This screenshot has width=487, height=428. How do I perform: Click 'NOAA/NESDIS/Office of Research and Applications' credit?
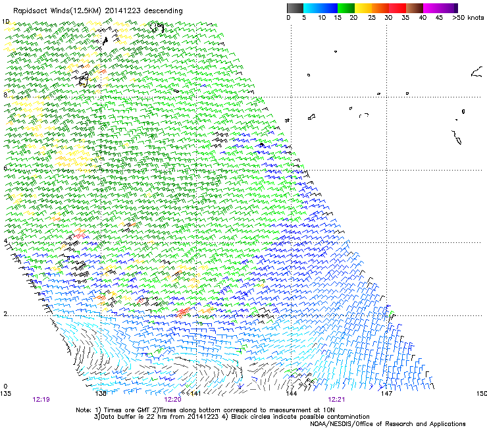pos(388,424)
